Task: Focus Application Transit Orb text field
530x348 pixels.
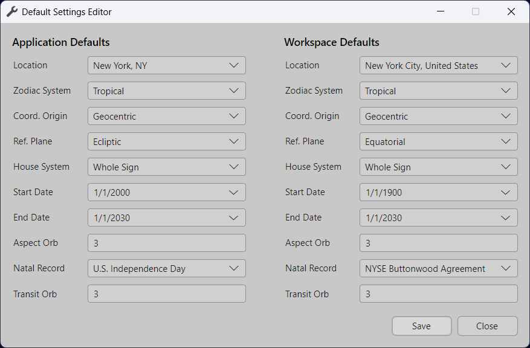Action: pyautogui.click(x=166, y=294)
